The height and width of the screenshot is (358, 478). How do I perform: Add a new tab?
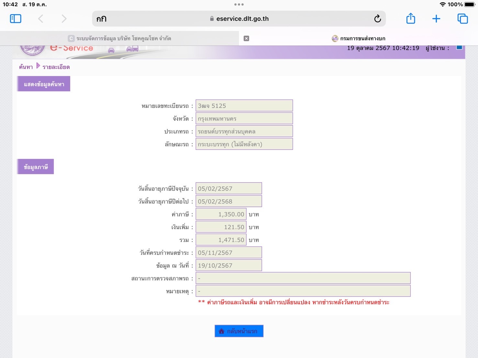(436, 19)
